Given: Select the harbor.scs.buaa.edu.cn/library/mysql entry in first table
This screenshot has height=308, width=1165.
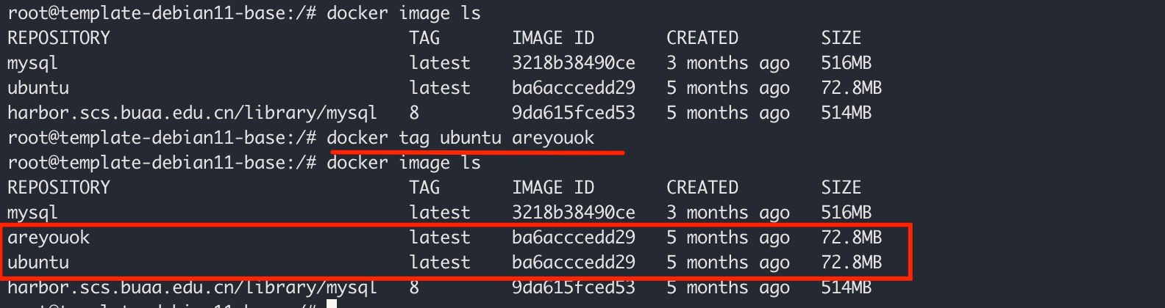Looking at the screenshot, I should tap(192, 113).
